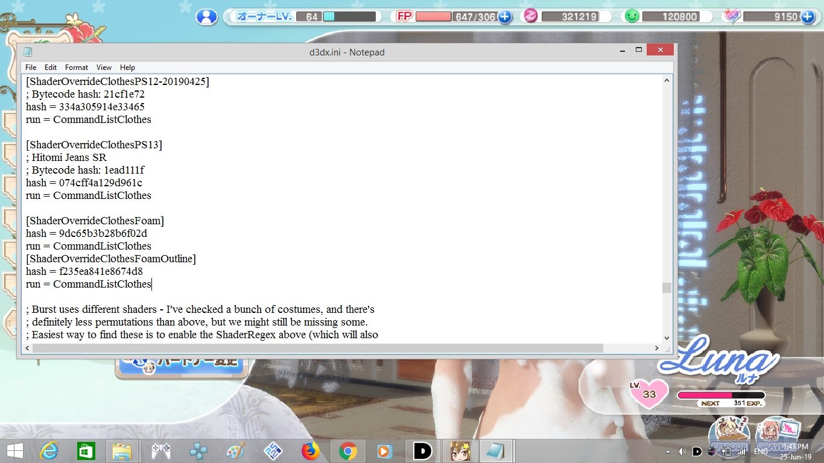The image size is (824, 463).
Task: Show hidden system tray icons
Action: tap(668, 451)
